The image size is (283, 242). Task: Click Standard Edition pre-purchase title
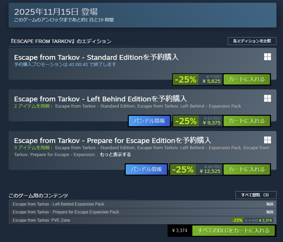point(96,57)
